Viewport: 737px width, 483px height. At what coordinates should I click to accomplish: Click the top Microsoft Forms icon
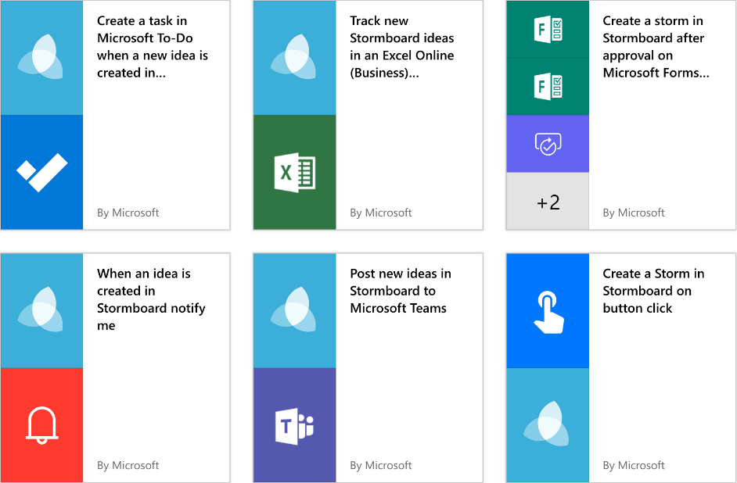[x=548, y=29]
